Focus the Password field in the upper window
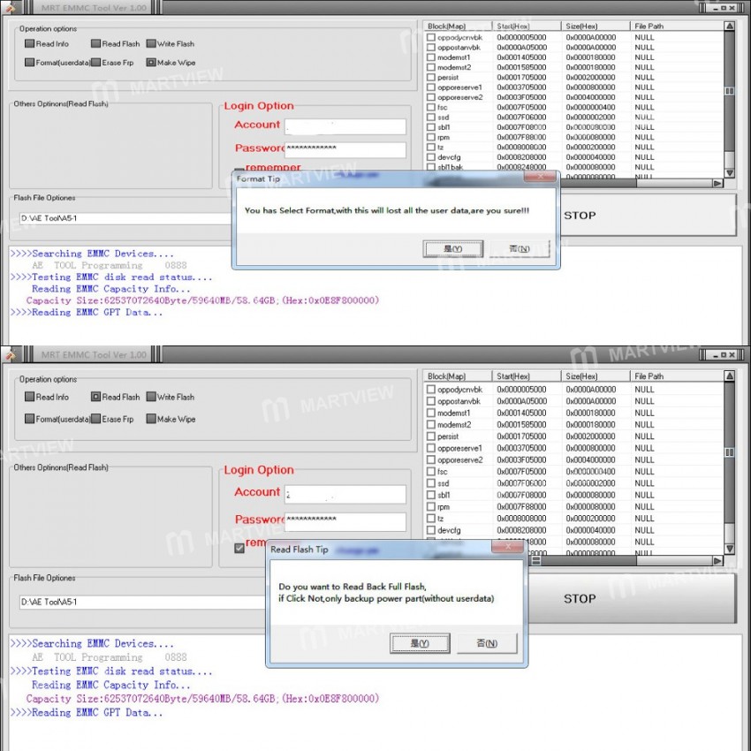Screen dimensions: 751x751 pos(345,150)
